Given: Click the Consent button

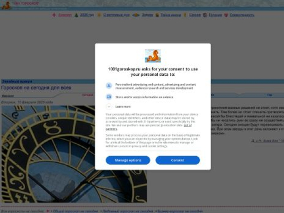Looking at the screenshot, I should pos(177,160).
